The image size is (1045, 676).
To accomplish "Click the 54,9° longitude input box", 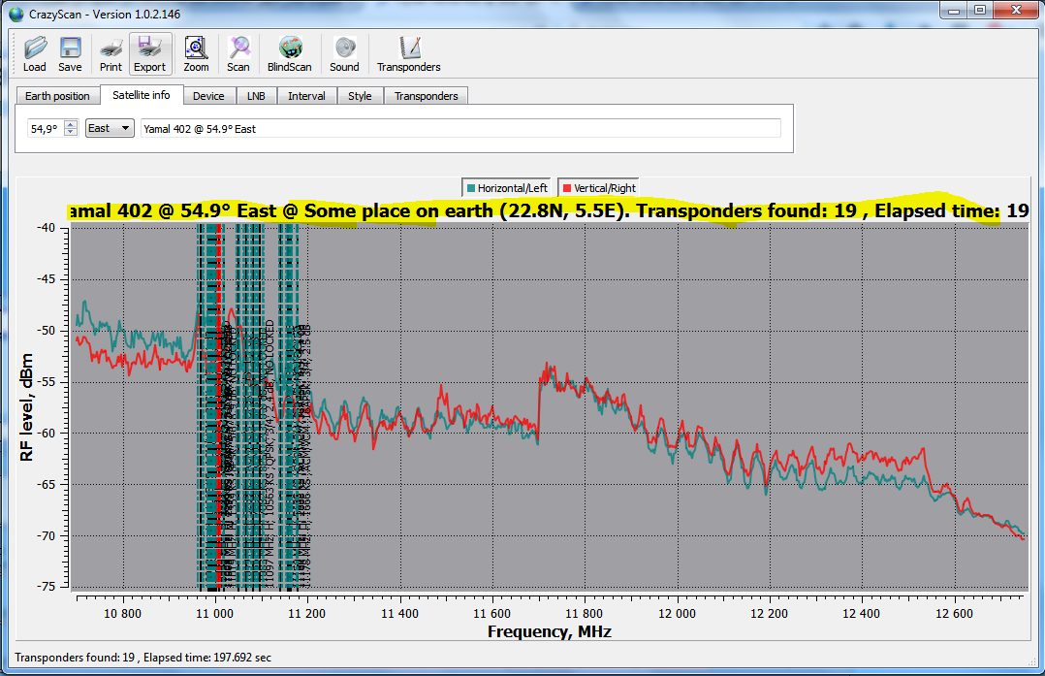I will [x=45, y=128].
